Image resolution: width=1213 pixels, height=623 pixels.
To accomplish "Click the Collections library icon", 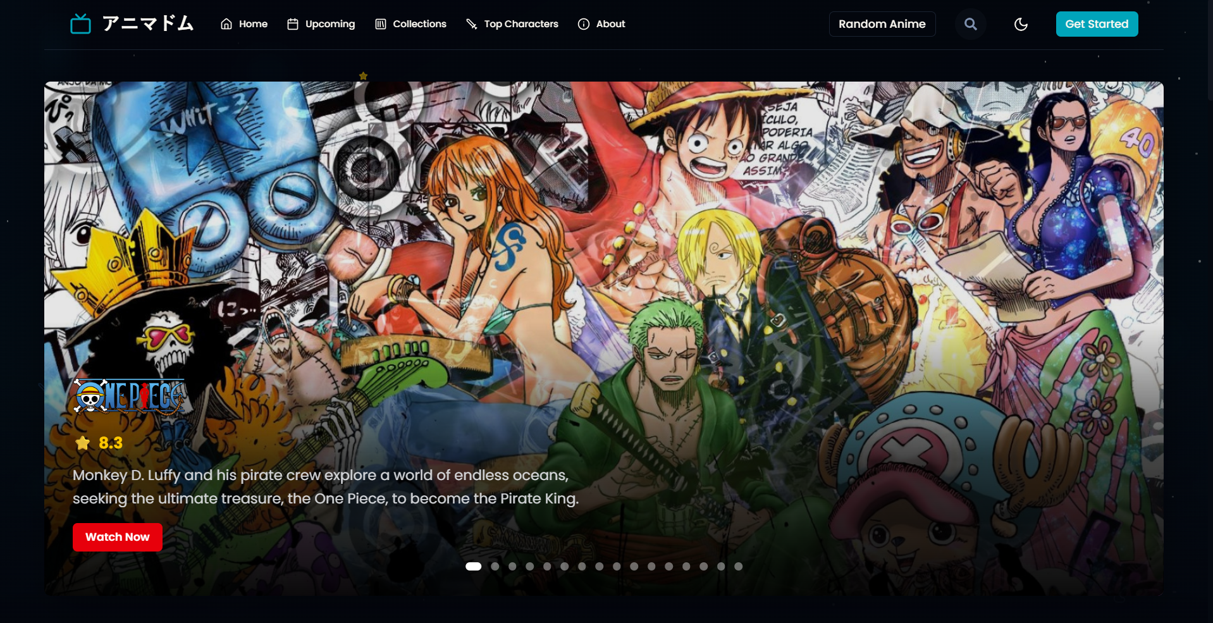I will point(380,24).
